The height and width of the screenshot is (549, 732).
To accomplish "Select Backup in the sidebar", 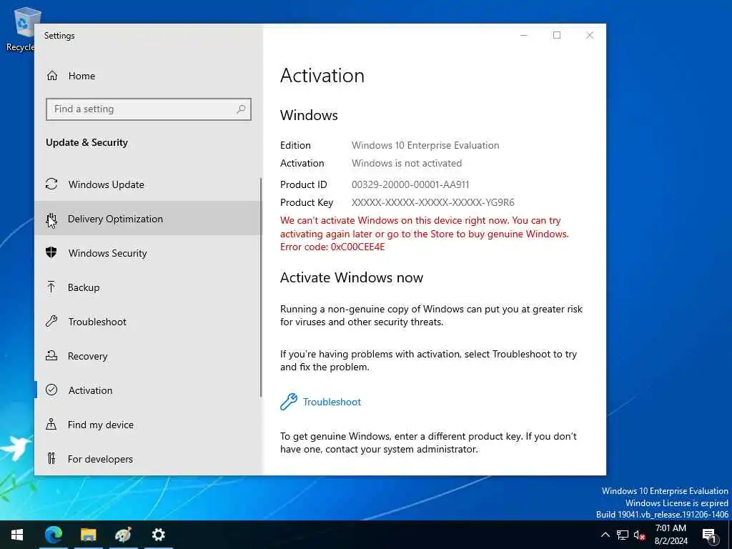I will [147, 287].
